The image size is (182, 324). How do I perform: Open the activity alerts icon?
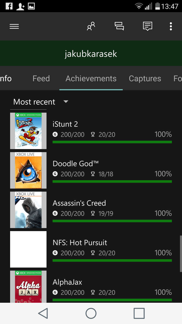(x=147, y=26)
